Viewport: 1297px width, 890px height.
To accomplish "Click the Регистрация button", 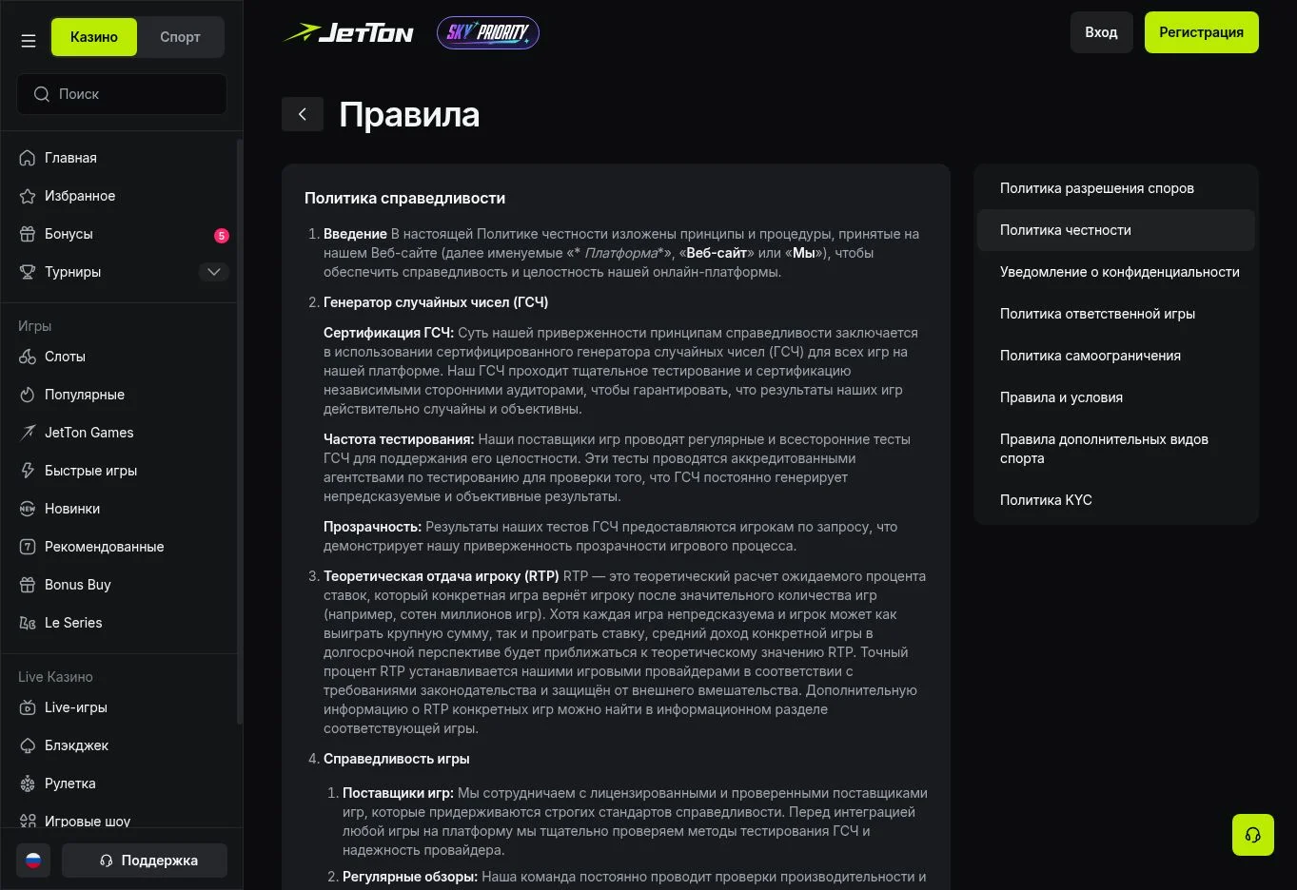I will point(1201,32).
